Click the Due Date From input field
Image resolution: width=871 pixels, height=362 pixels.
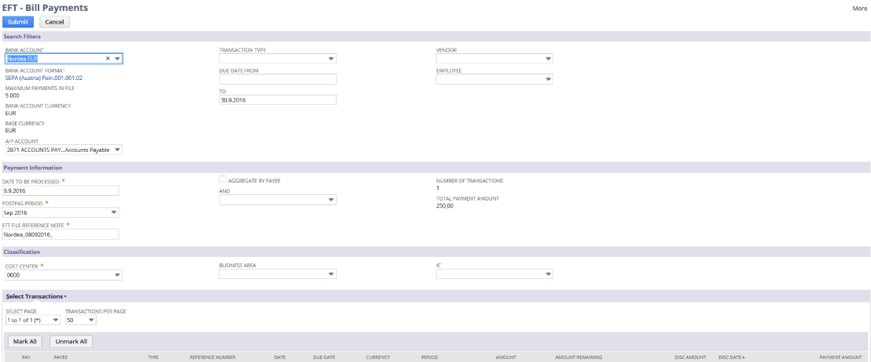point(277,79)
